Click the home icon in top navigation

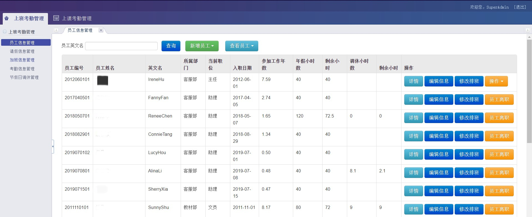coord(7,18)
